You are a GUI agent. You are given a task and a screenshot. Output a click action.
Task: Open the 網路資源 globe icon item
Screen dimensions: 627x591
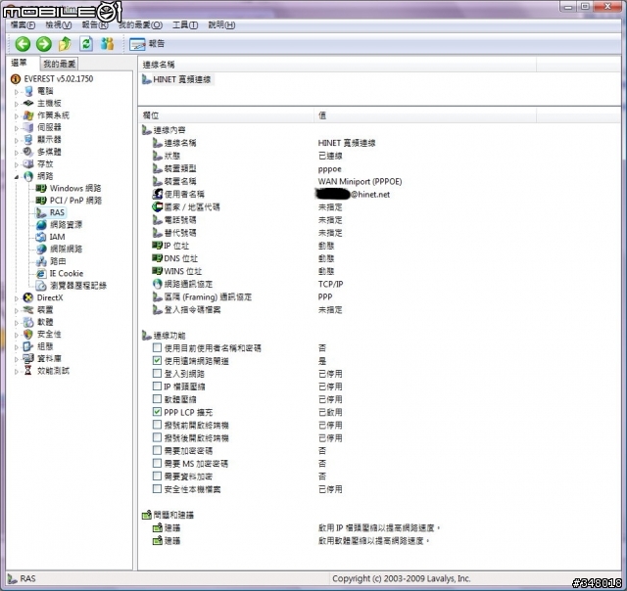coord(41,225)
